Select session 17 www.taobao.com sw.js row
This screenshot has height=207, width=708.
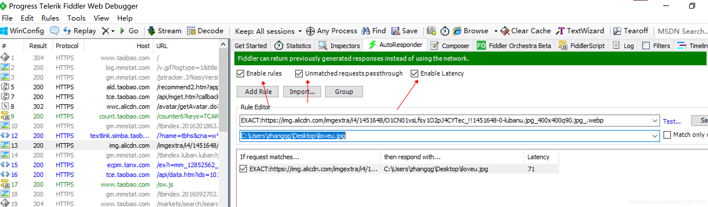109,184
